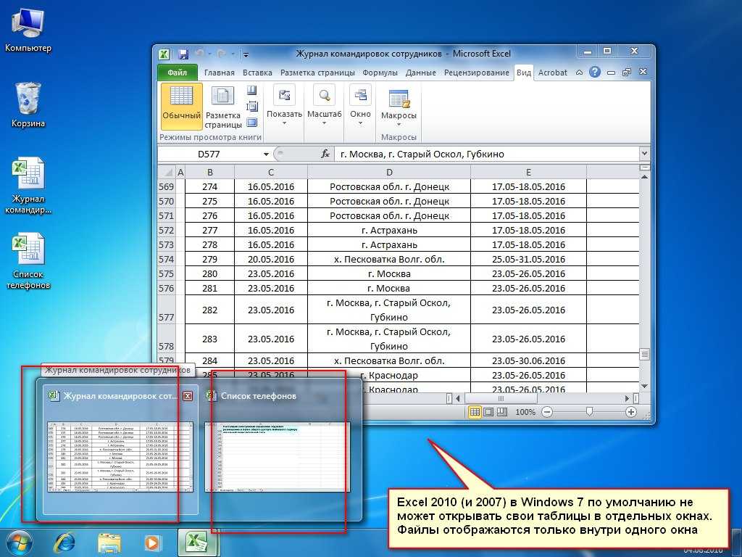Image resolution: width=742 pixels, height=557 pixels.
Task: Select the Список телефонов desktop file
Action: click(28, 260)
